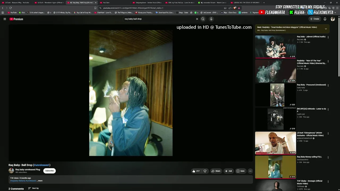Play the Raq Baby - Pressured (Unreleased) thumbnail
This screenshot has height=191, width=340.
(x=275, y=95)
